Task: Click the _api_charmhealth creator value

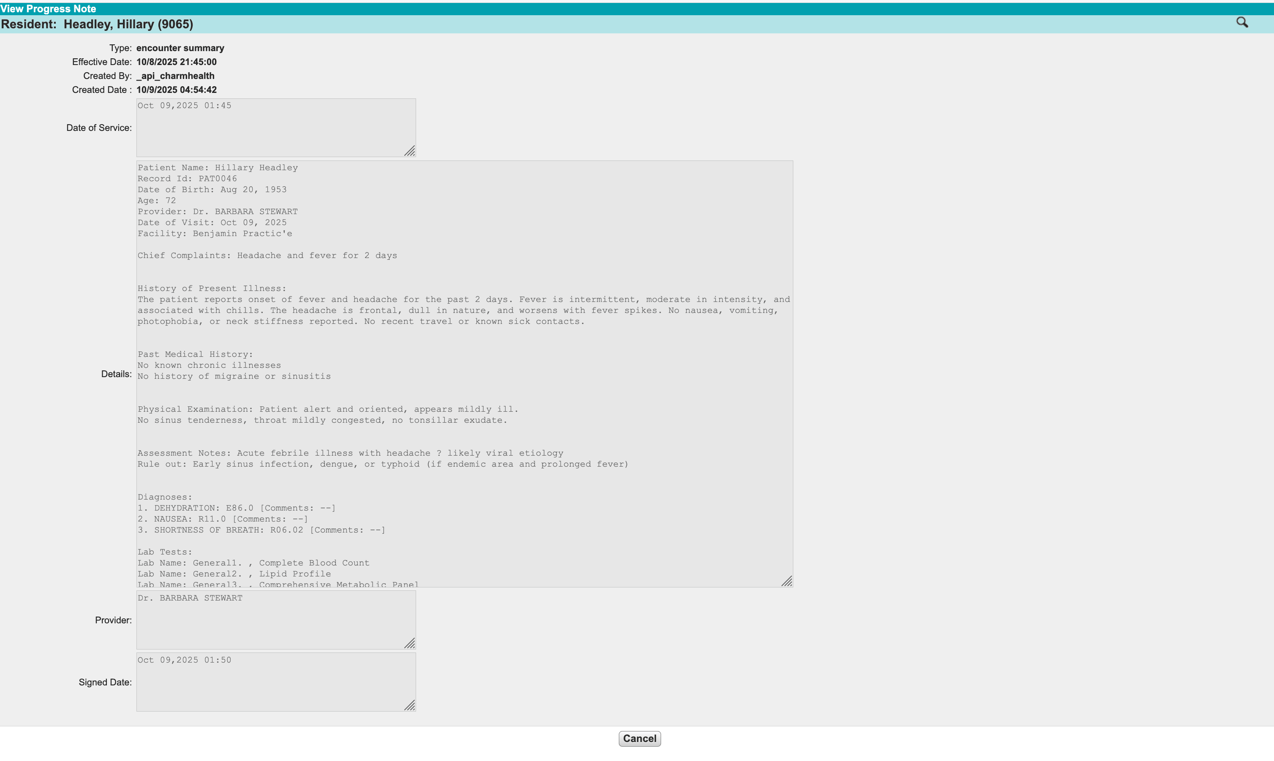Action: point(175,76)
